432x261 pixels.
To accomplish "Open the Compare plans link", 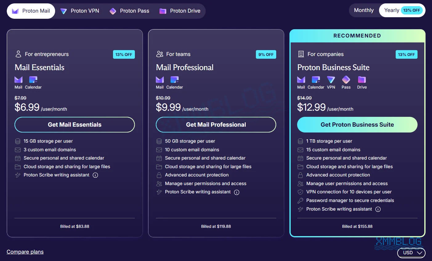I will [x=25, y=252].
